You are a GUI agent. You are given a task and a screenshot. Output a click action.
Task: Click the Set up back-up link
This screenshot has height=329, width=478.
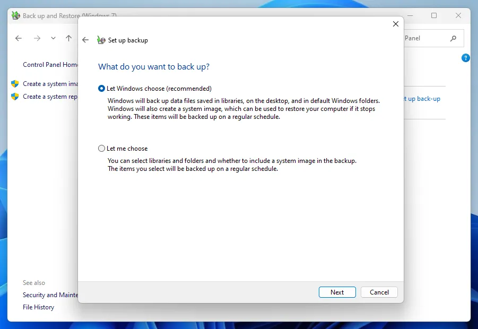pyautogui.click(x=422, y=99)
